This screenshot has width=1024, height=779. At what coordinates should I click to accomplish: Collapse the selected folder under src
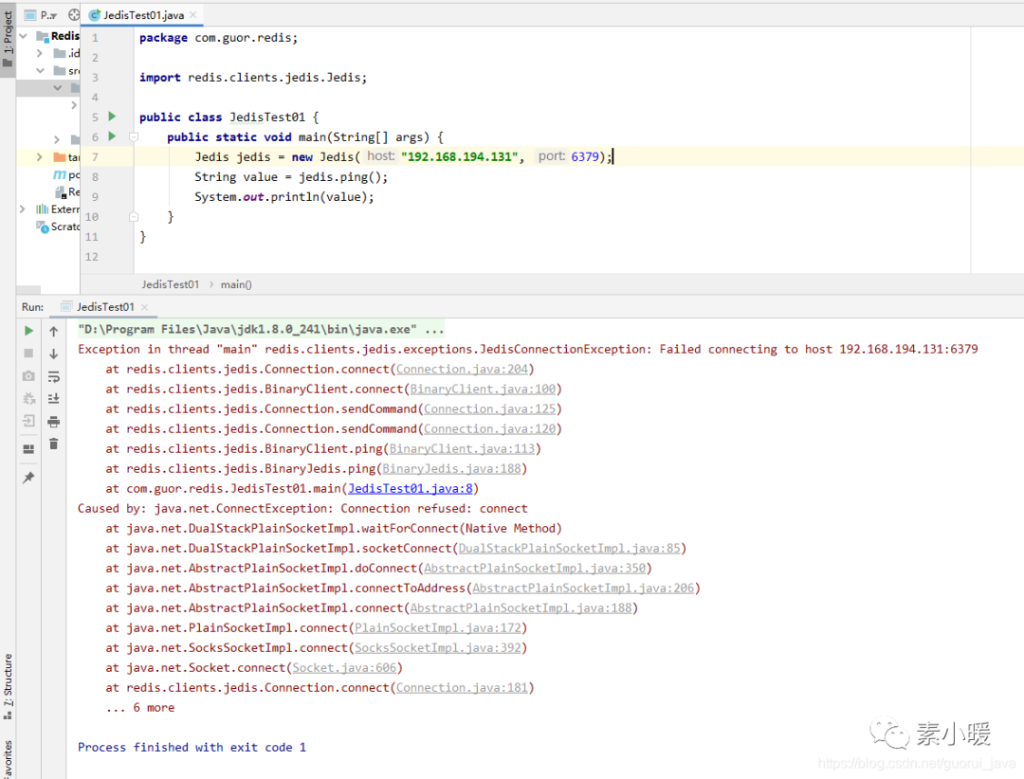point(58,87)
